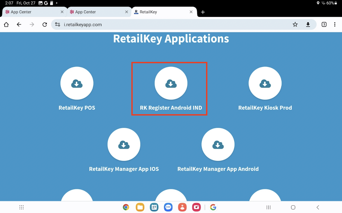Open site information in the address bar
Image resolution: width=342 pixels, height=213 pixels.
tap(57, 24)
